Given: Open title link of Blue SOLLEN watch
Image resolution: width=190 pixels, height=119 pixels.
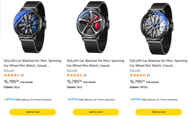Looking at the screenshot, I should (33, 63).
